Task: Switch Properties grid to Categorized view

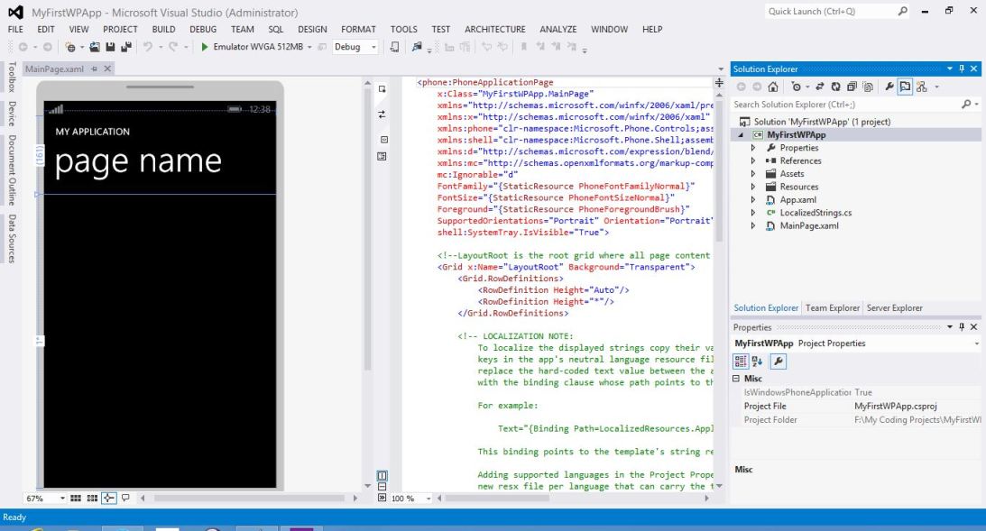Action: click(740, 361)
